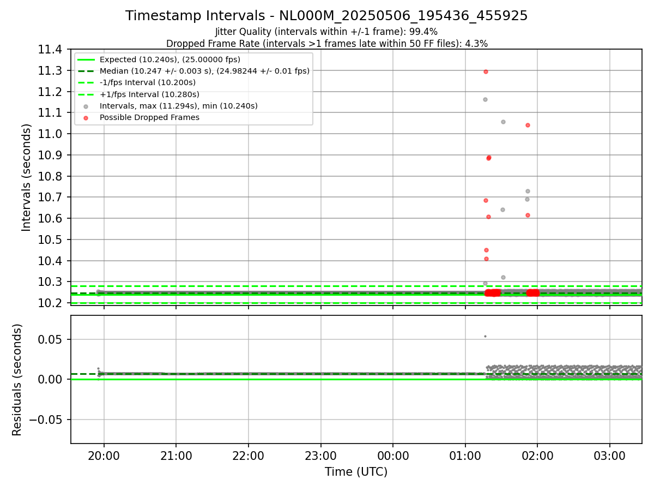Click the "00:00" time tick label
The height and width of the screenshot is (491, 654).
393,456
